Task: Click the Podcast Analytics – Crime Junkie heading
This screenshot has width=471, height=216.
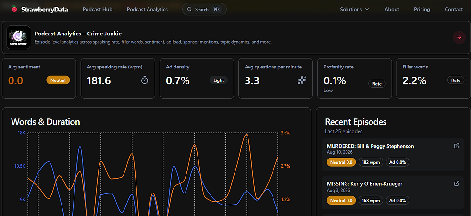Action: tap(78, 34)
